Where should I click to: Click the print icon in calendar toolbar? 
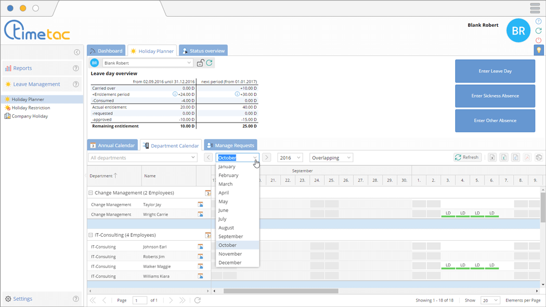539,158
